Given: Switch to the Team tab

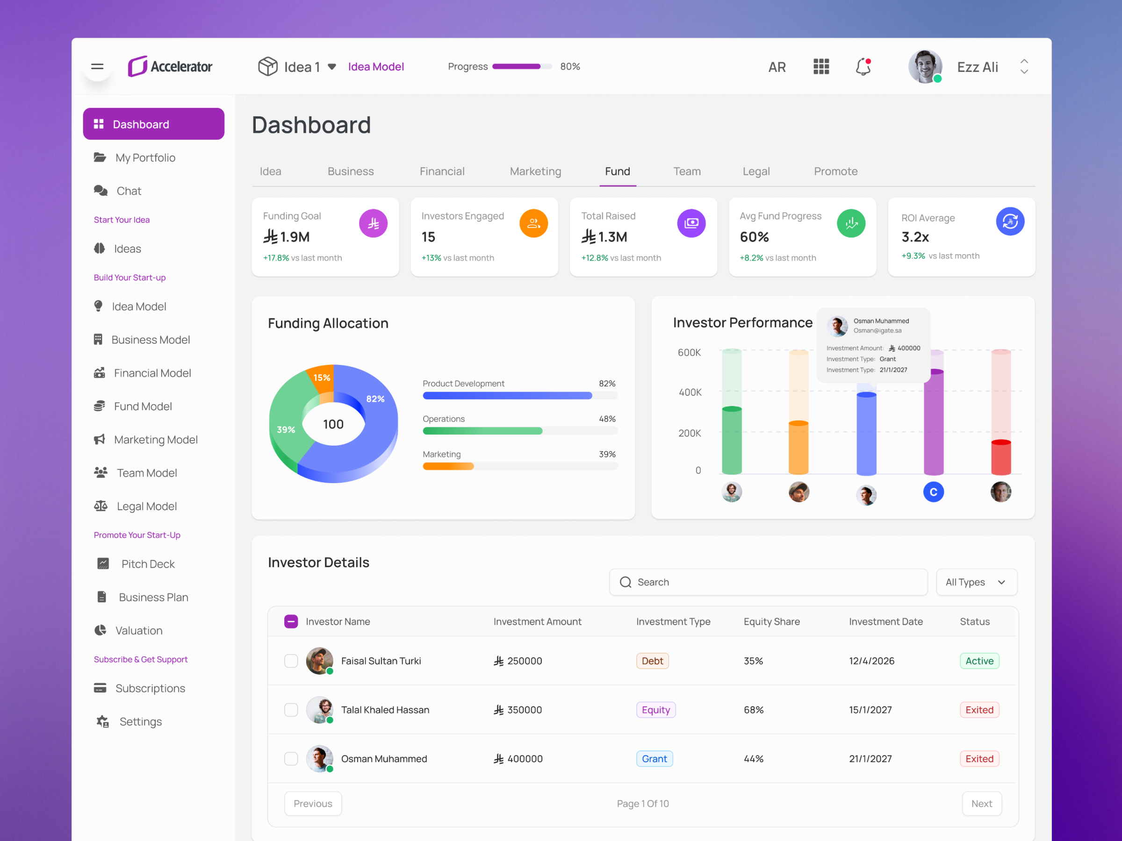Looking at the screenshot, I should tap(687, 171).
